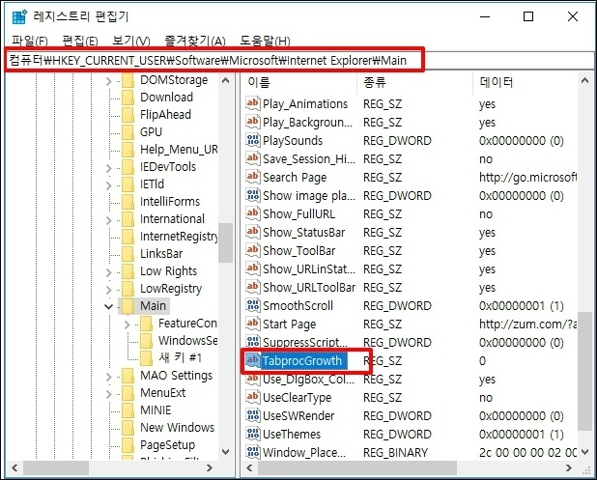Collapse the Main key
The height and width of the screenshot is (480, 597).
pos(109,306)
